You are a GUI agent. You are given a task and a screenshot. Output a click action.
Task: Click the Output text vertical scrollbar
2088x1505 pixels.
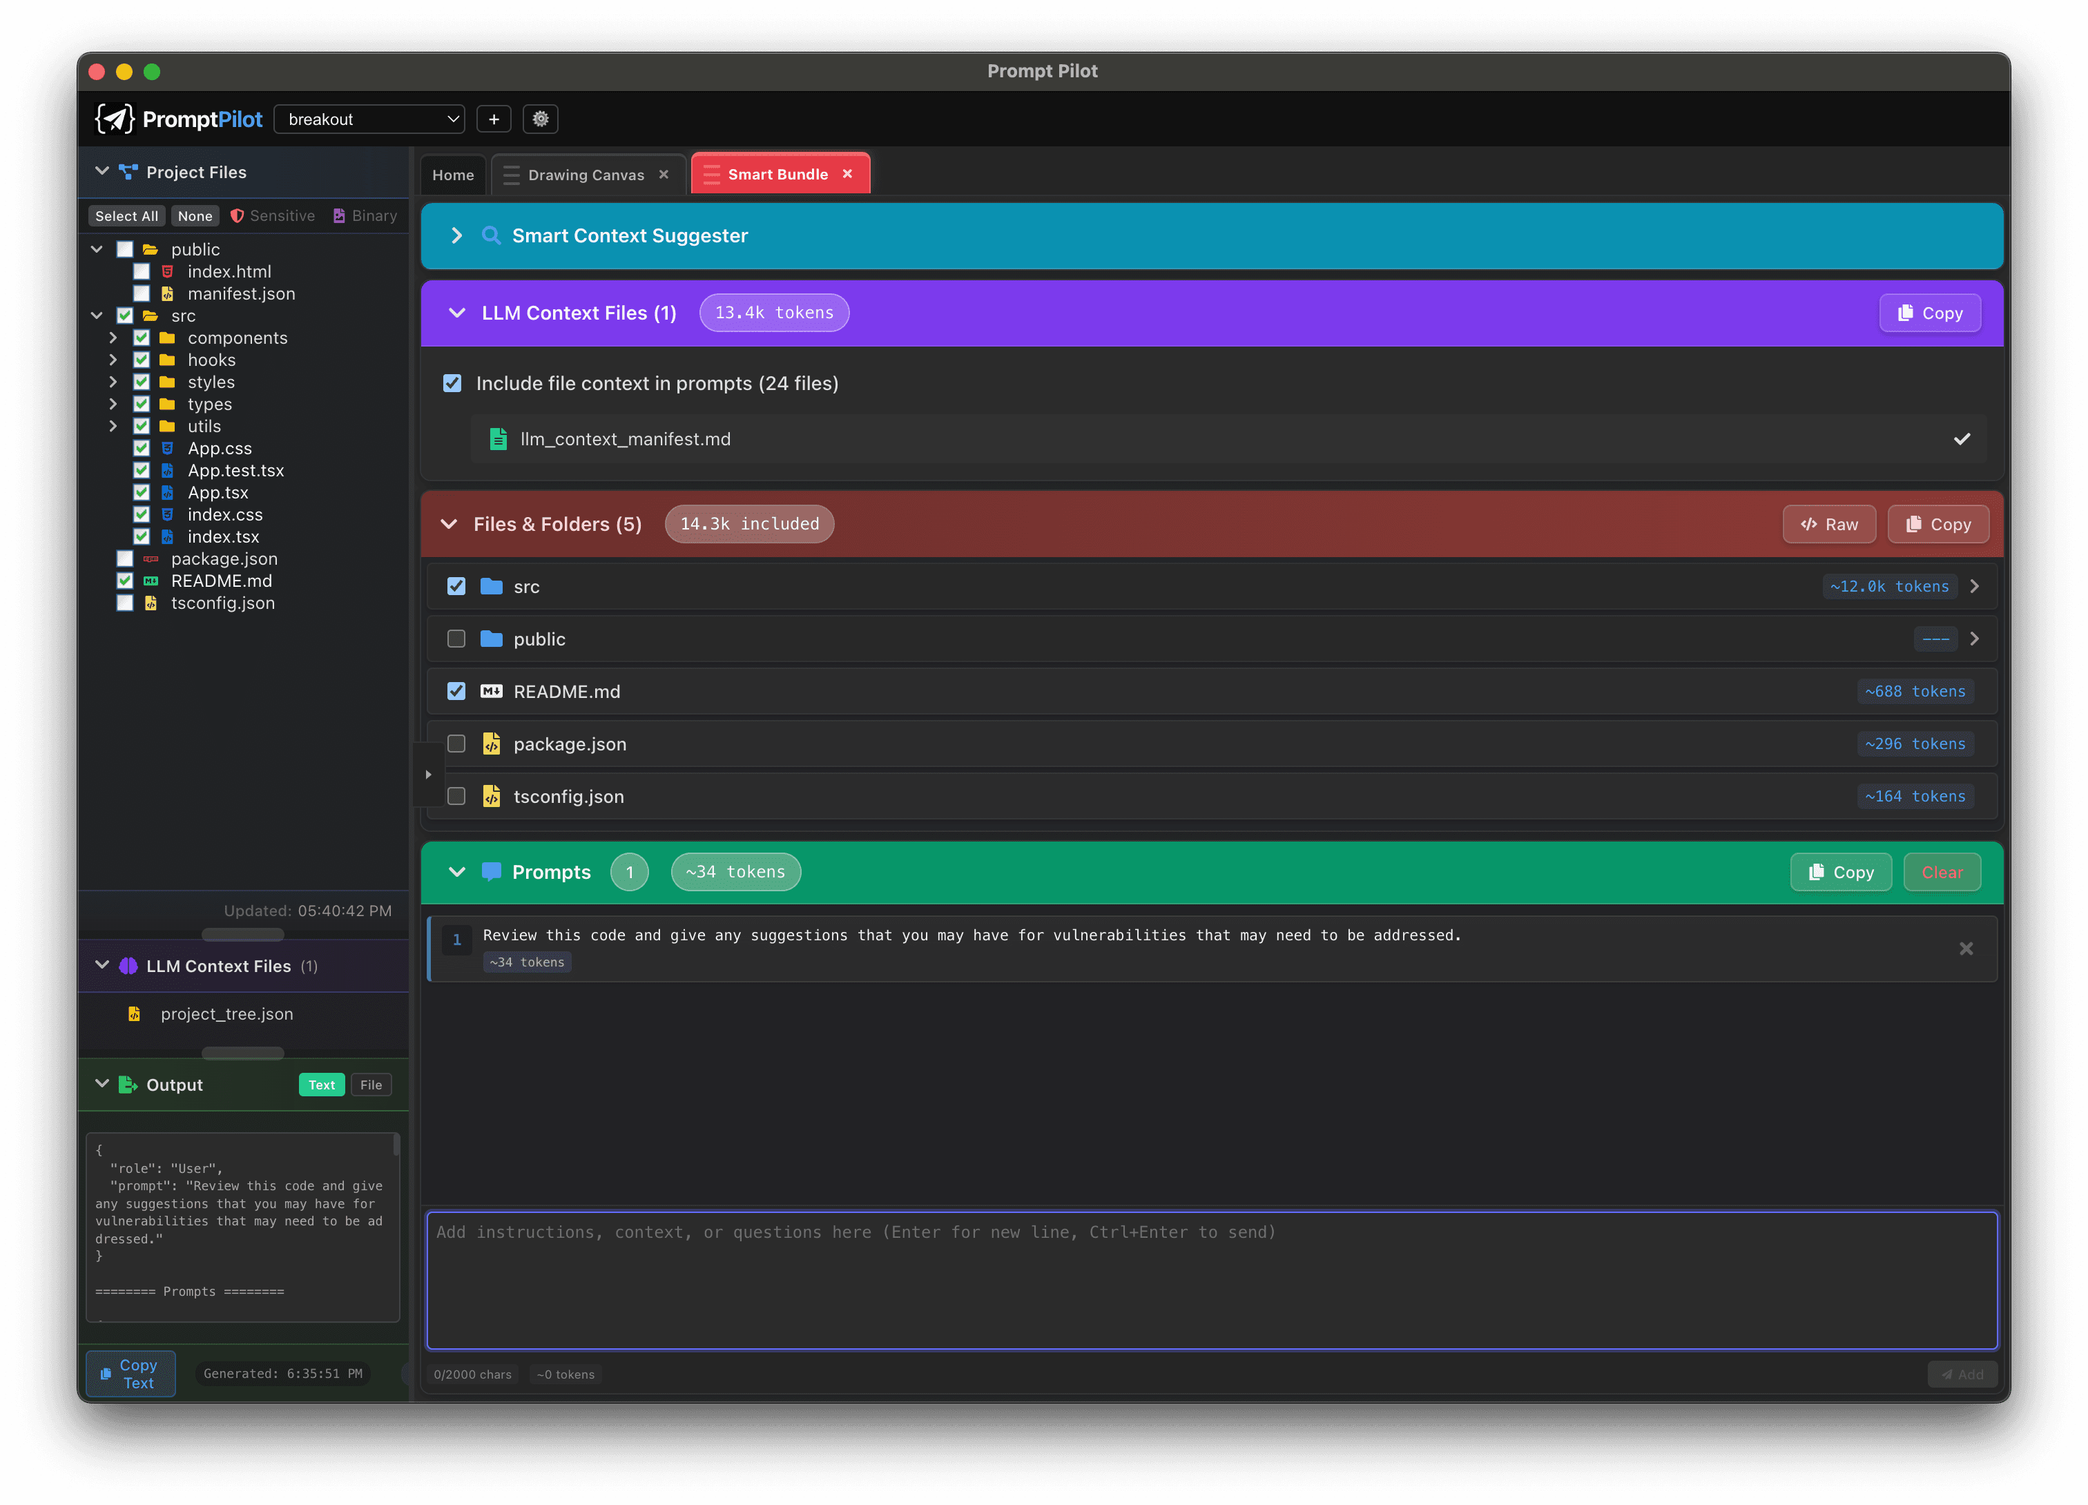[397, 1144]
